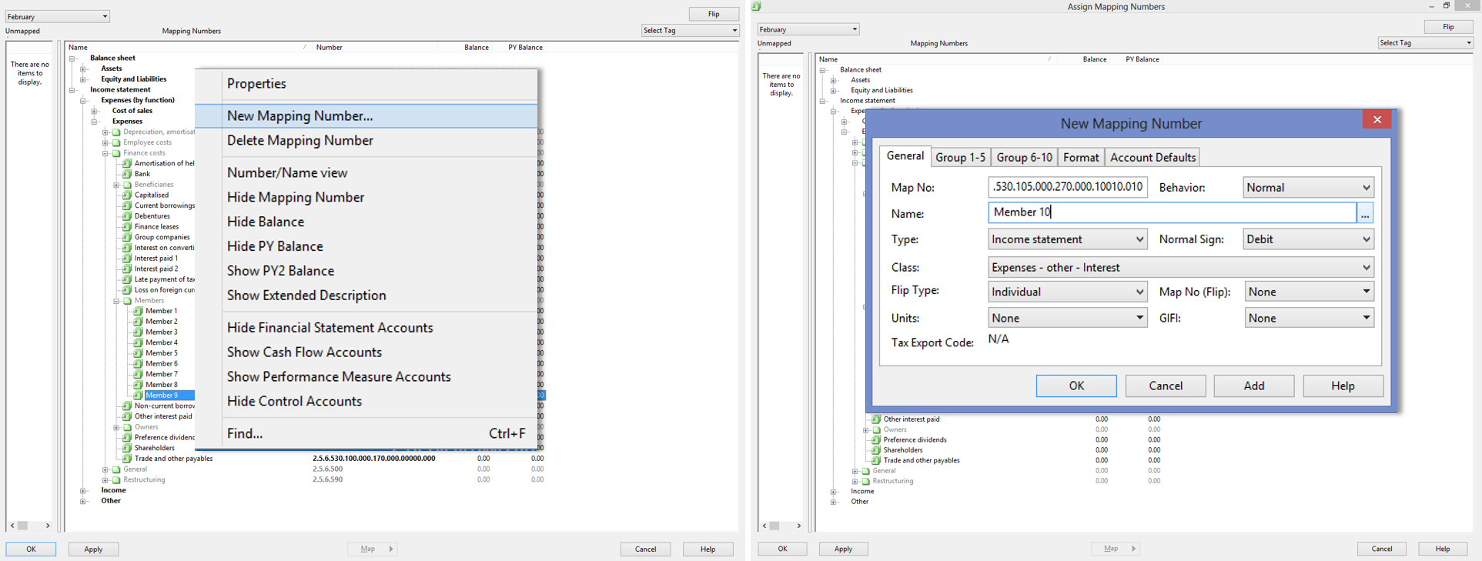Choose New Mapping Number... from context menu
Image resolution: width=1482 pixels, height=561 pixels.
coord(299,116)
